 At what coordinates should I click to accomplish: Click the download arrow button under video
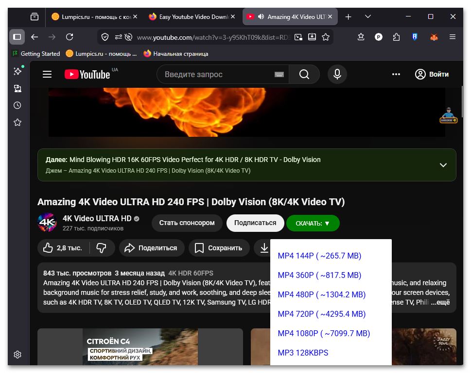point(264,248)
